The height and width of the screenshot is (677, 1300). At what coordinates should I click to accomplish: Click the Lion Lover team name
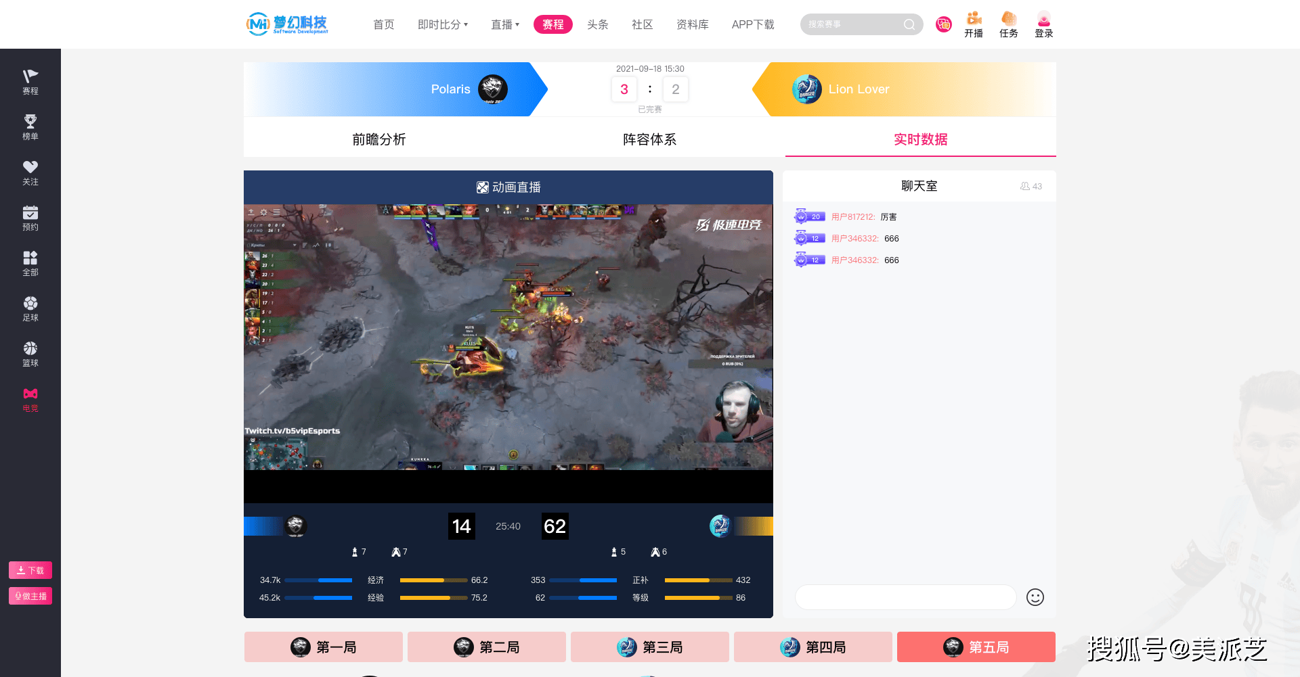point(859,89)
